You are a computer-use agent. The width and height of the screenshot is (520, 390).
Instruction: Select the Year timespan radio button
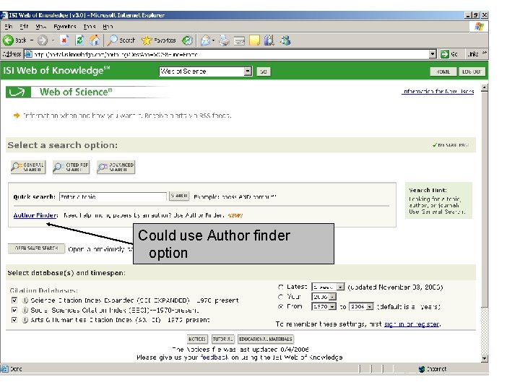pyautogui.click(x=281, y=297)
